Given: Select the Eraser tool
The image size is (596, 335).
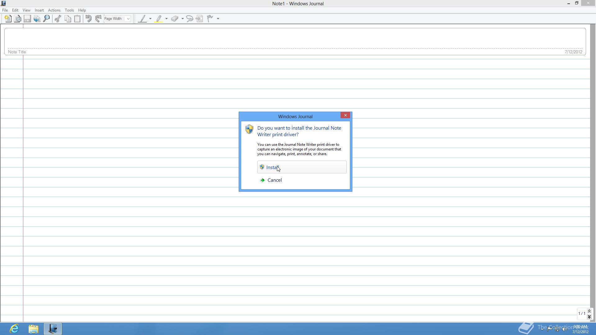Looking at the screenshot, I should 175,19.
